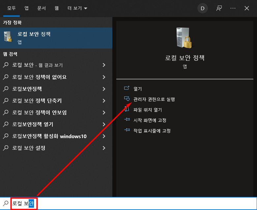Click the 로컬 보안 정책 server-lock icon in results
The height and width of the screenshot is (210, 257).
(8, 36)
